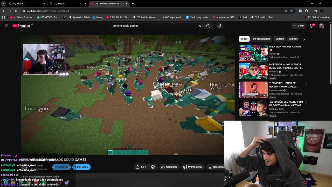332x187 pixels.
Task: Open the BOXEO ANIMAL VS thumbnail
Action: coord(253,108)
